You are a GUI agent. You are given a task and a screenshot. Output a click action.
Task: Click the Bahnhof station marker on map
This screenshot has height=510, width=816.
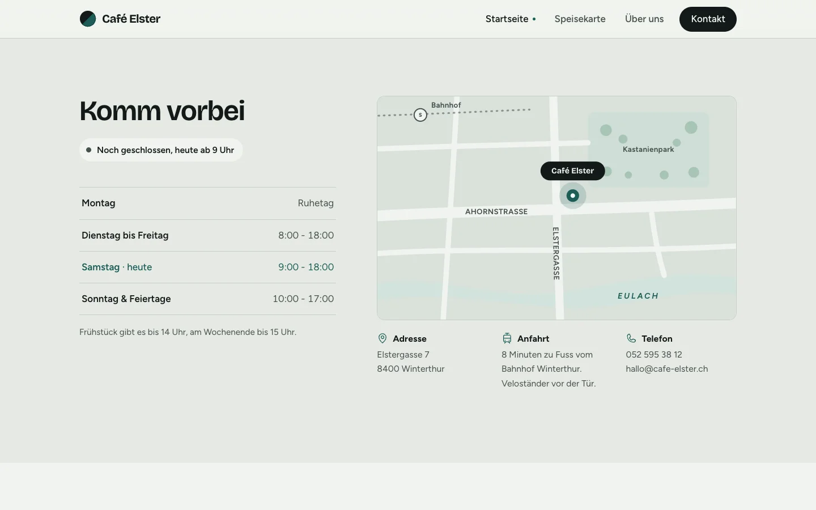pos(420,115)
